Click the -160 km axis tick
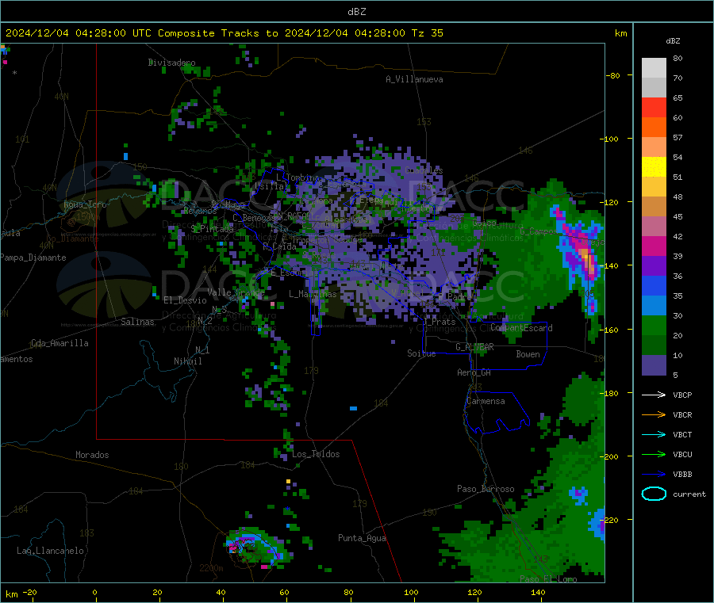This screenshot has width=714, height=603. 612,330
